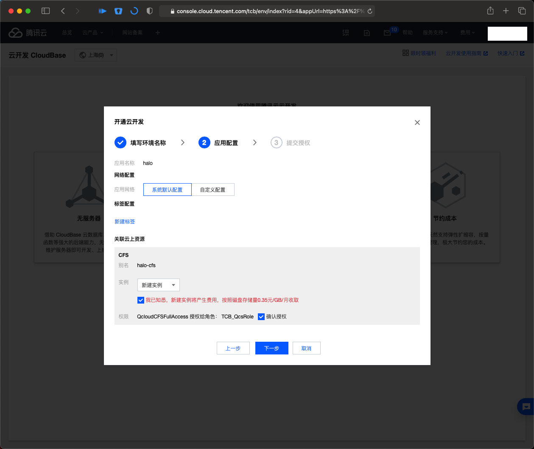Expand the 云产品 menu

point(92,33)
